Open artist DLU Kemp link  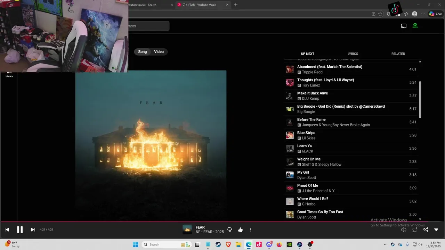click(x=310, y=99)
